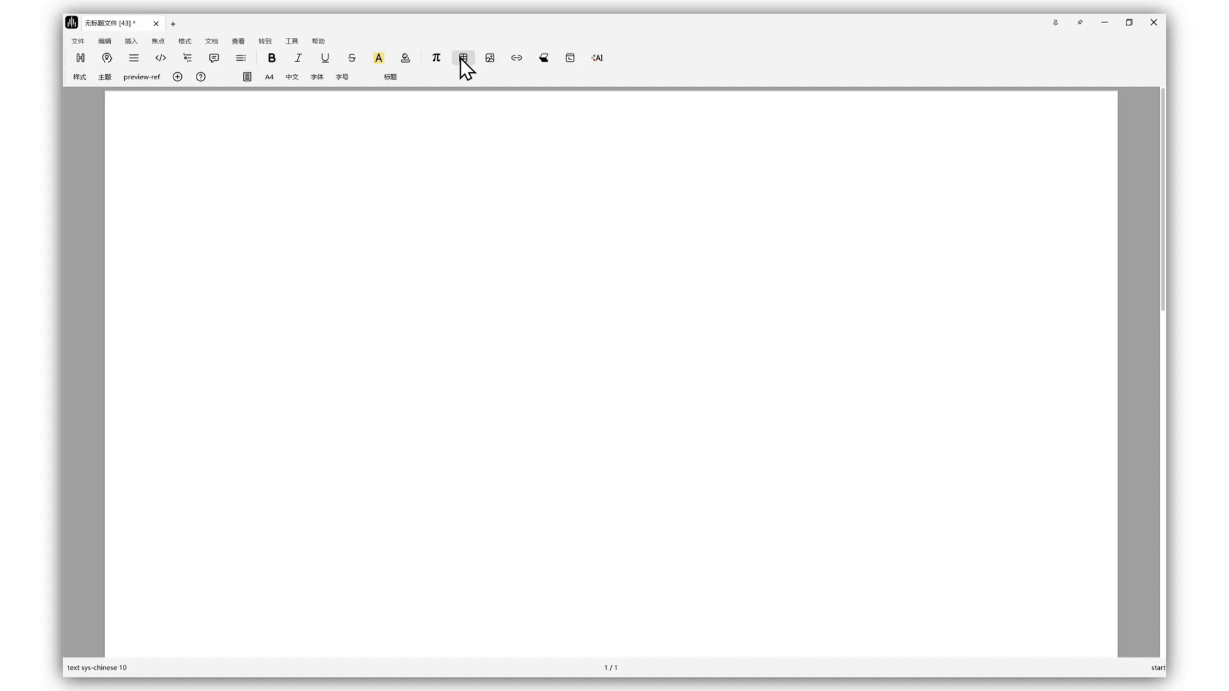Viewport: 1229px width, 691px height.
Task: Open the 工具 menu
Action: coord(291,41)
